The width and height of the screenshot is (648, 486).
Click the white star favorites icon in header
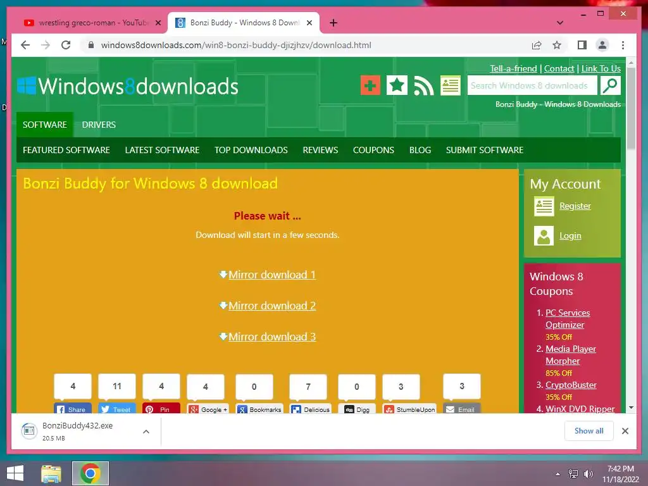click(397, 85)
